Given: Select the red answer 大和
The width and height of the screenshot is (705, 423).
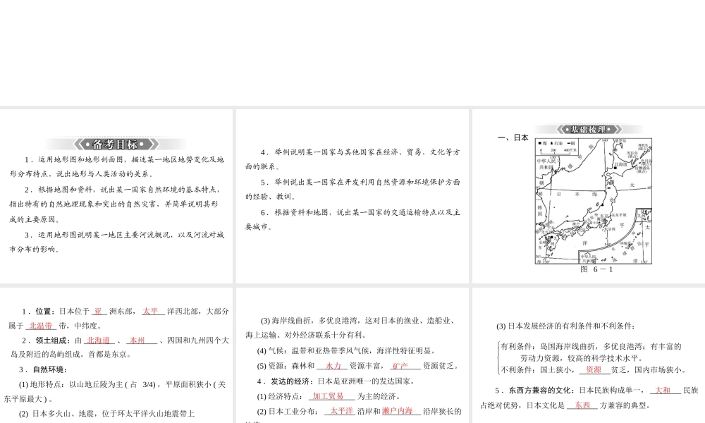Looking at the screenshot, I should point(663,390).
